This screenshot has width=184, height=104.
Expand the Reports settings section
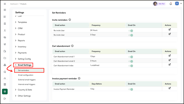click(x=20, y=40)
